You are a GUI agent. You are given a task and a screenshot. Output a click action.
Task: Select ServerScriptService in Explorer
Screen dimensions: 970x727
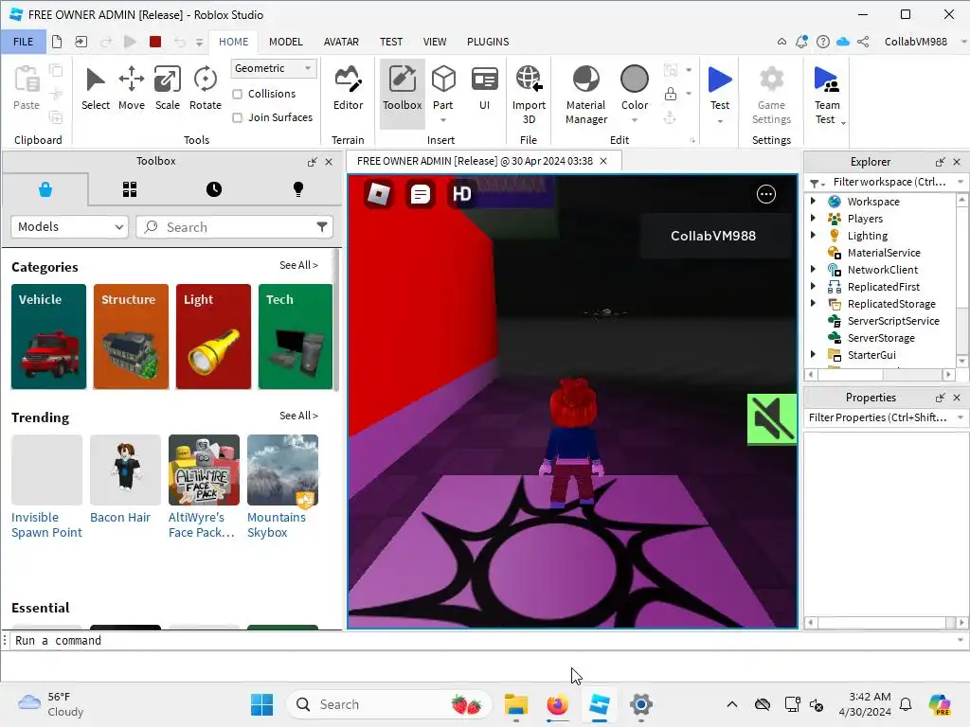click(893, 320)
